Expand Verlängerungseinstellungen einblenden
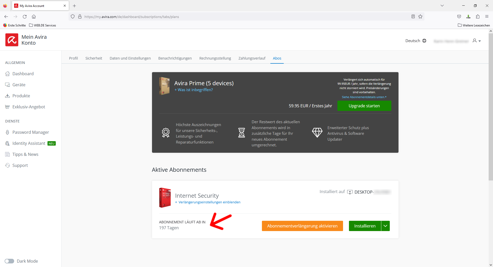Image resolution: width=493 pixels, height=267 pixels. [x=208, y=202]
